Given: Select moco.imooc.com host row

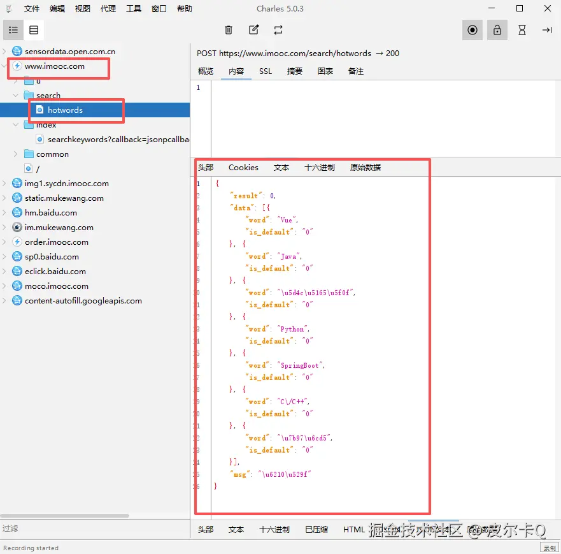Looking at the screenshot, I should tap(95, 286).
